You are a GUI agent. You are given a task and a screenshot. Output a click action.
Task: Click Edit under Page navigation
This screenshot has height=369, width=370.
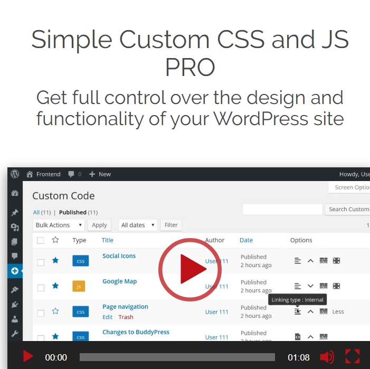pyautogui.click(x=107, y=317)
